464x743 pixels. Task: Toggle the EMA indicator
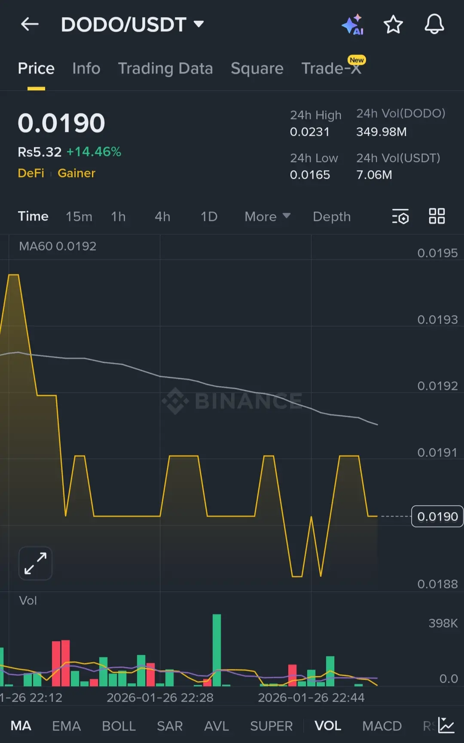66,726
